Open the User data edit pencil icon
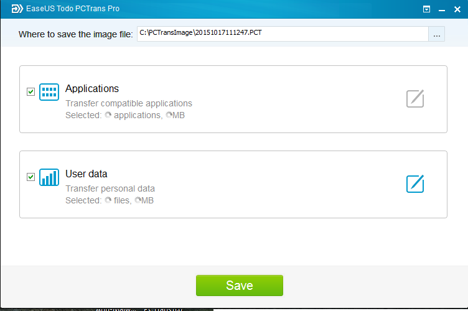The image size is (468, 311). click(415, 183)
